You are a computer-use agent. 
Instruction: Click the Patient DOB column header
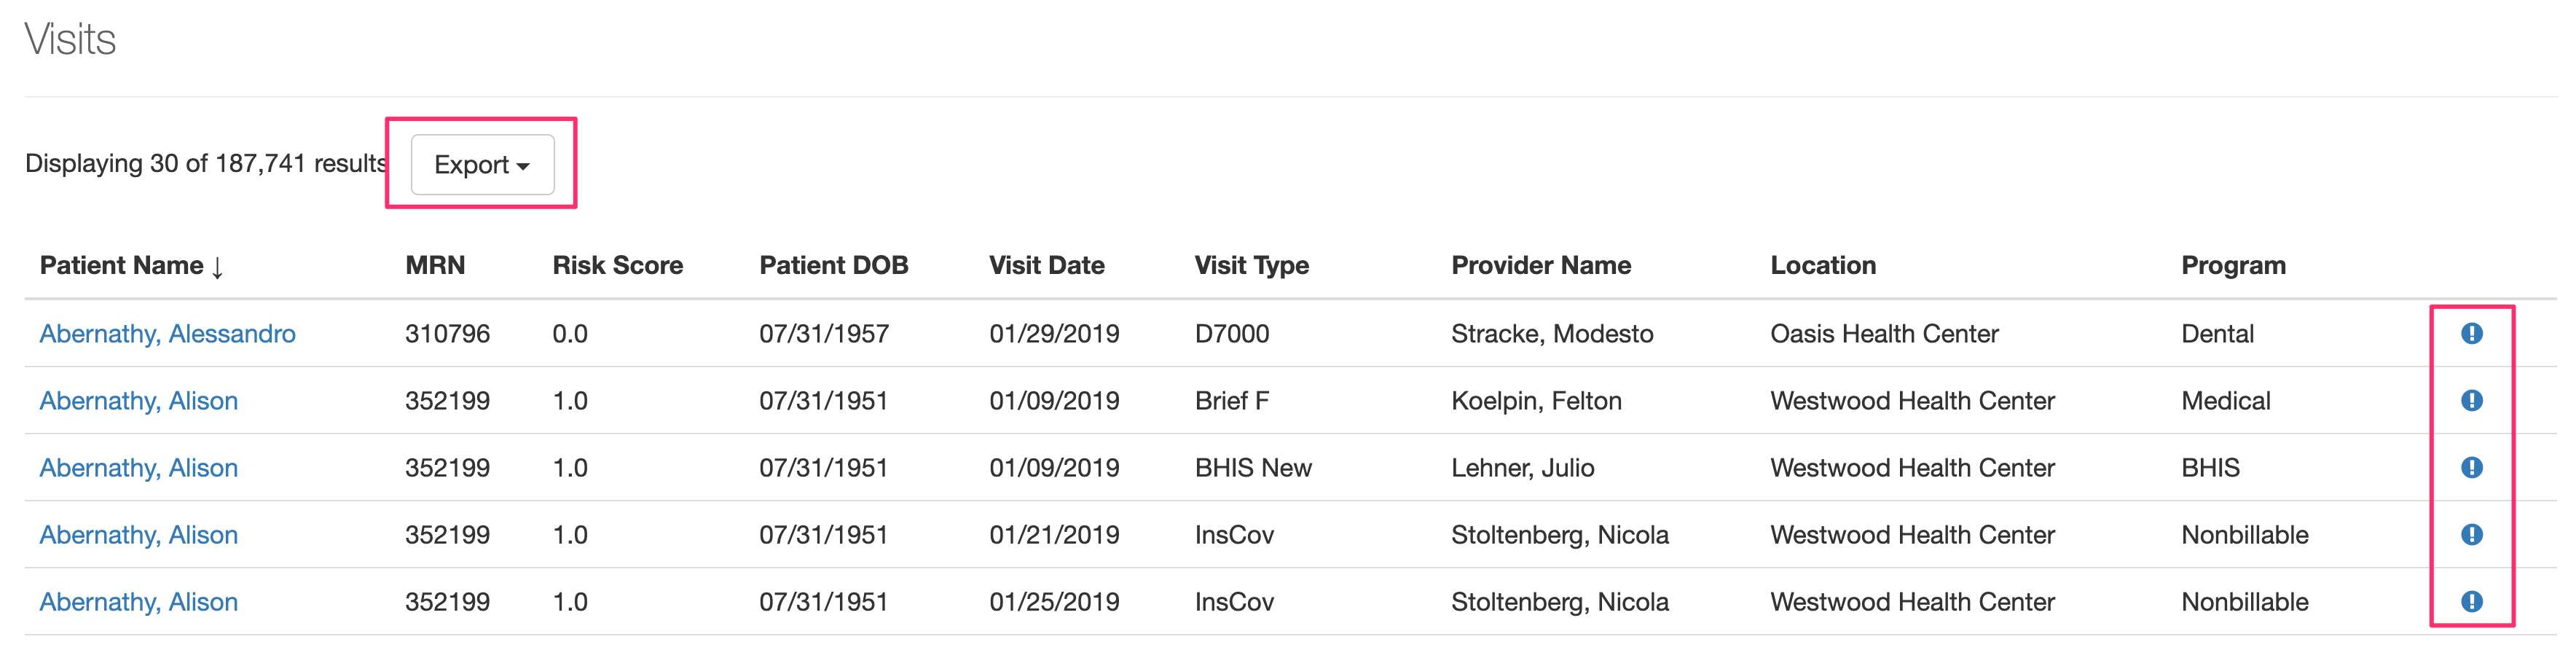(833, 265)
